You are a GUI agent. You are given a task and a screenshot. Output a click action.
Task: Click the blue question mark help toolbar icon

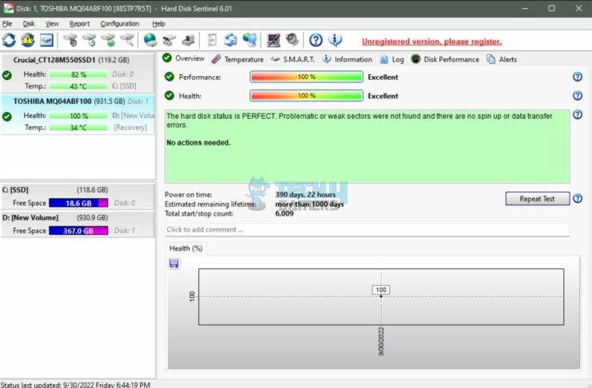pyautogui.click(x=316, y=40)
